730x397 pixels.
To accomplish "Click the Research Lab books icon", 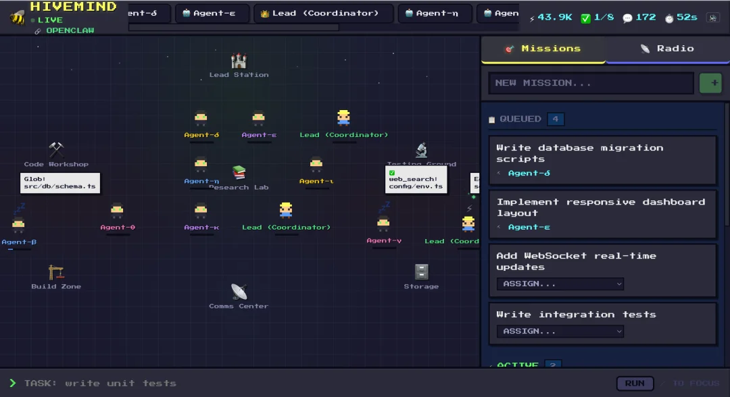I will 239,173.
